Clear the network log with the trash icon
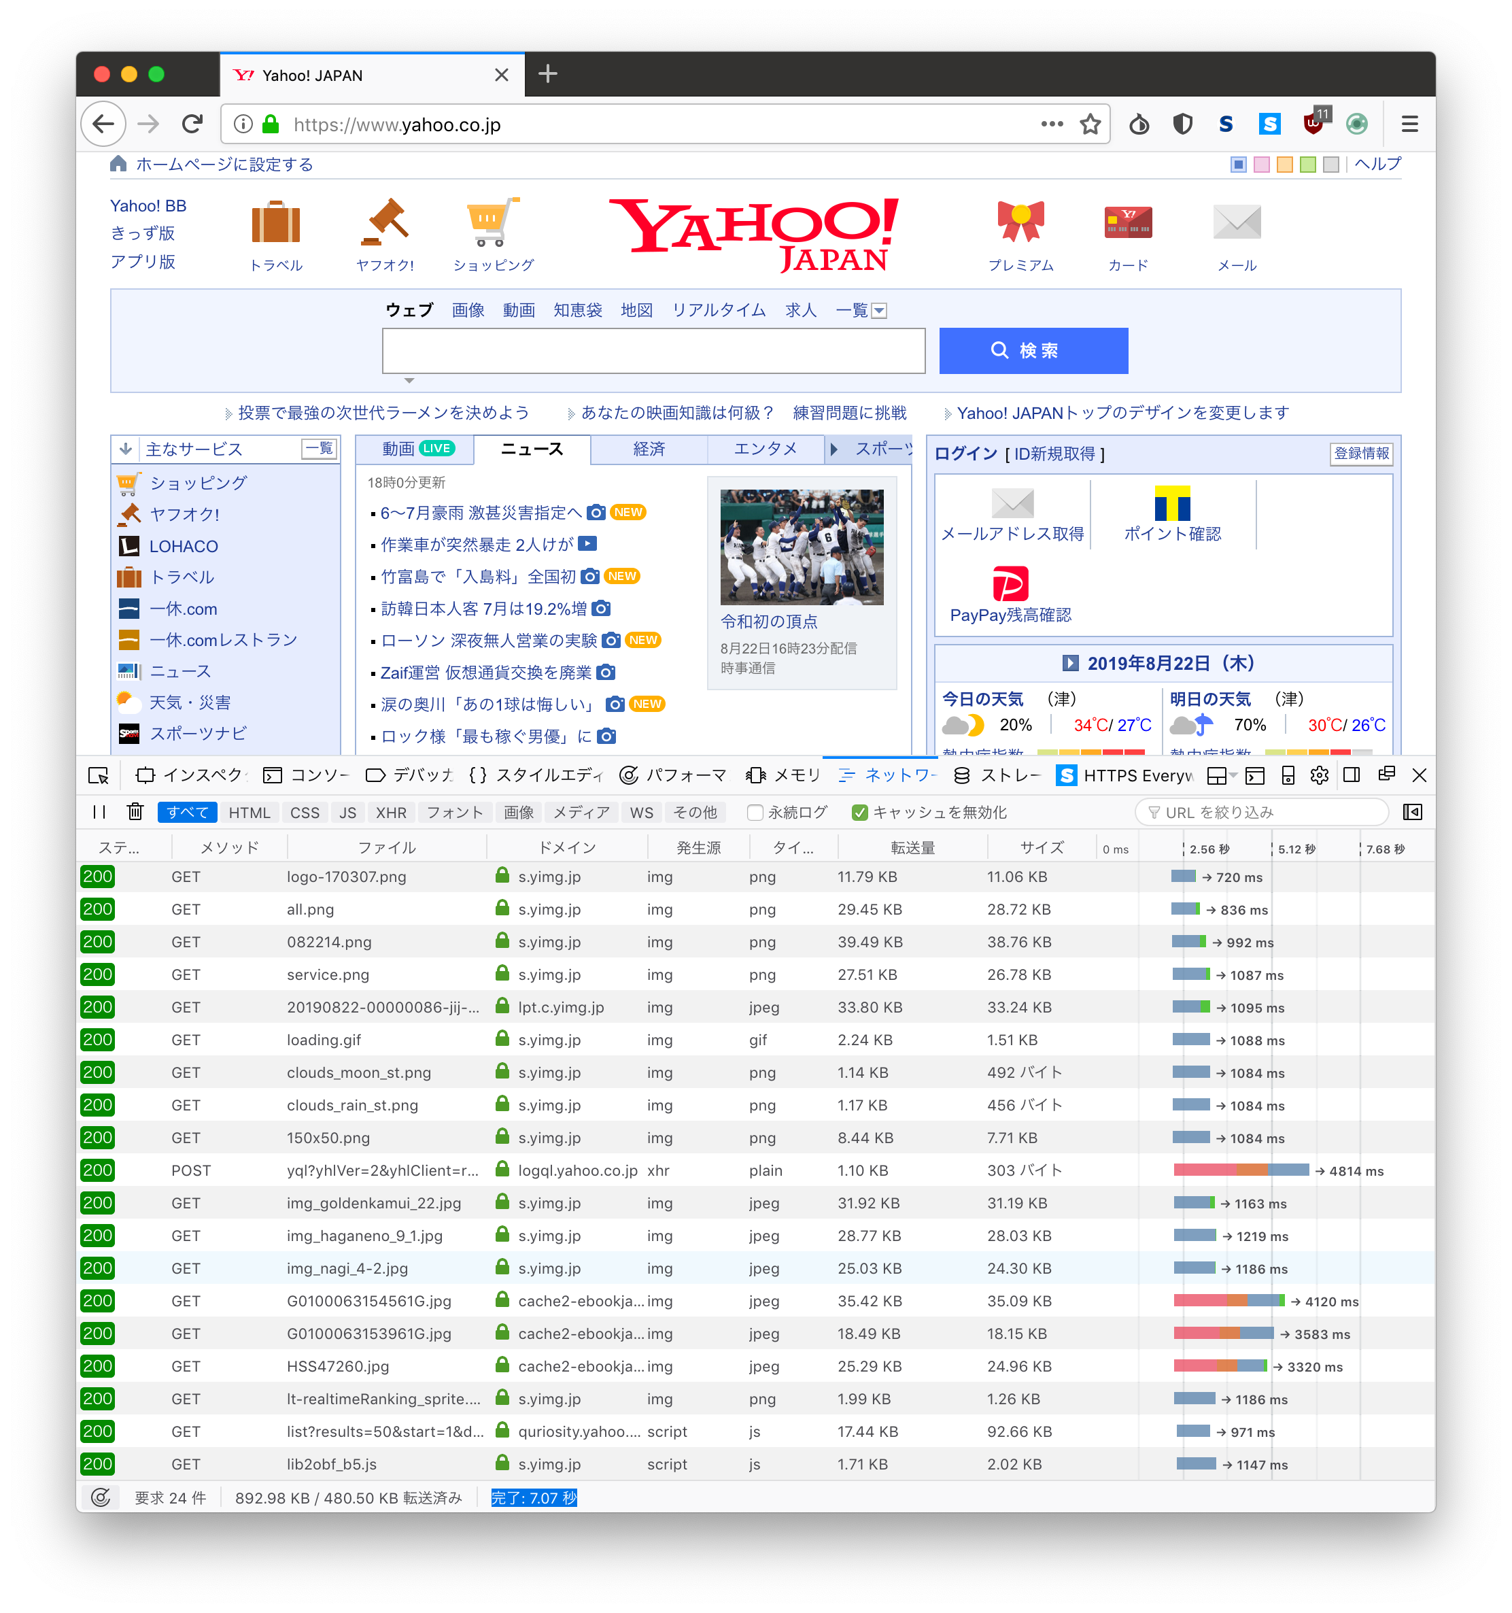The width and height of the screenshot is (1512, 1613). point(135,812)
